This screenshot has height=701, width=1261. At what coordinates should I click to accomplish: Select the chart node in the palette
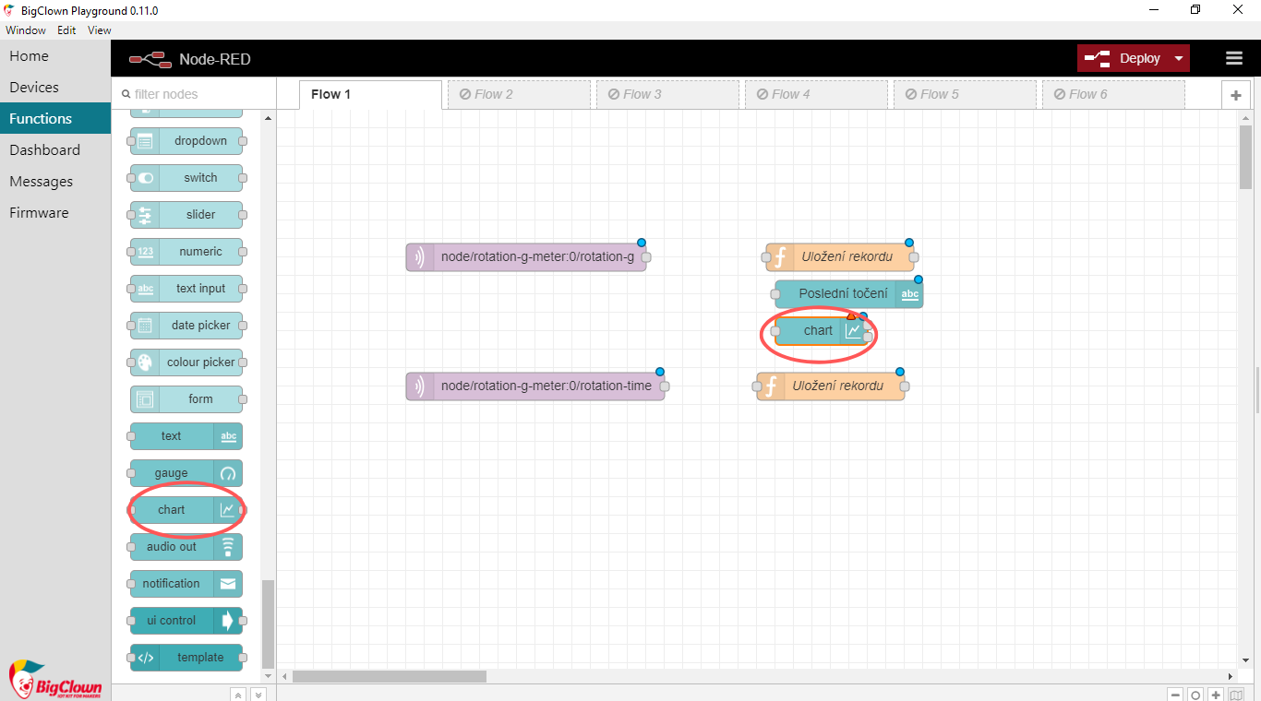pos(186,510)
